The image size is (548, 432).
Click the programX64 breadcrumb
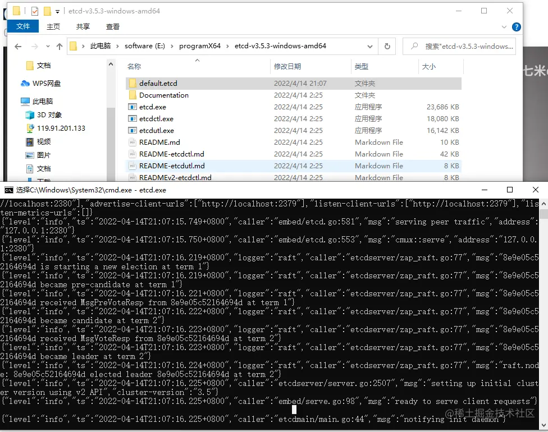tap(200, 46)
